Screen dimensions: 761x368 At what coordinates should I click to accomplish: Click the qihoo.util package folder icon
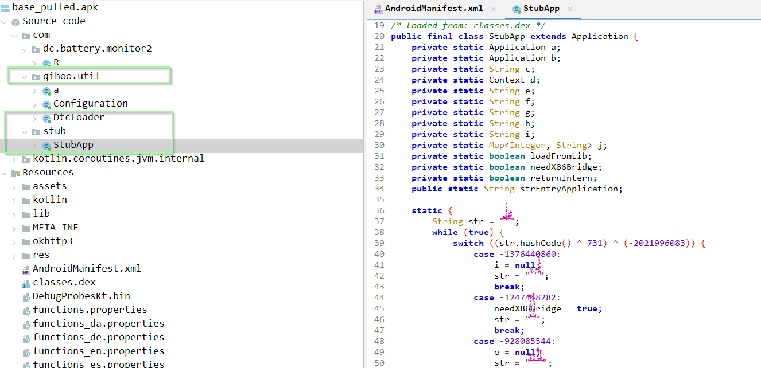[36, 77]
